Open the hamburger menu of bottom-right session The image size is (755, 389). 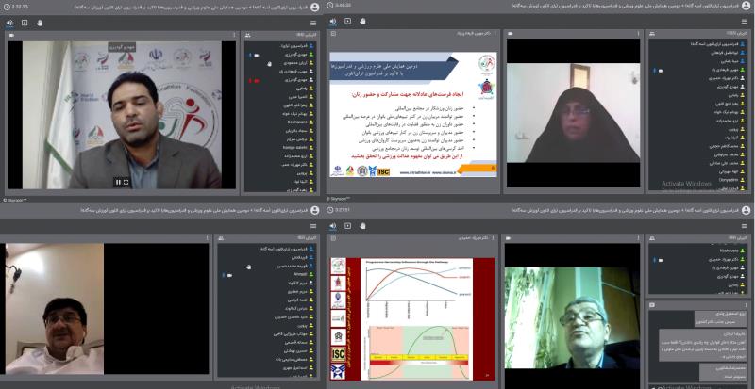click(746, 226)
